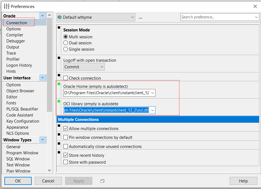Select the Dual session radio button
This screenshot has height=189, width=261.
[x=66, y=43]
